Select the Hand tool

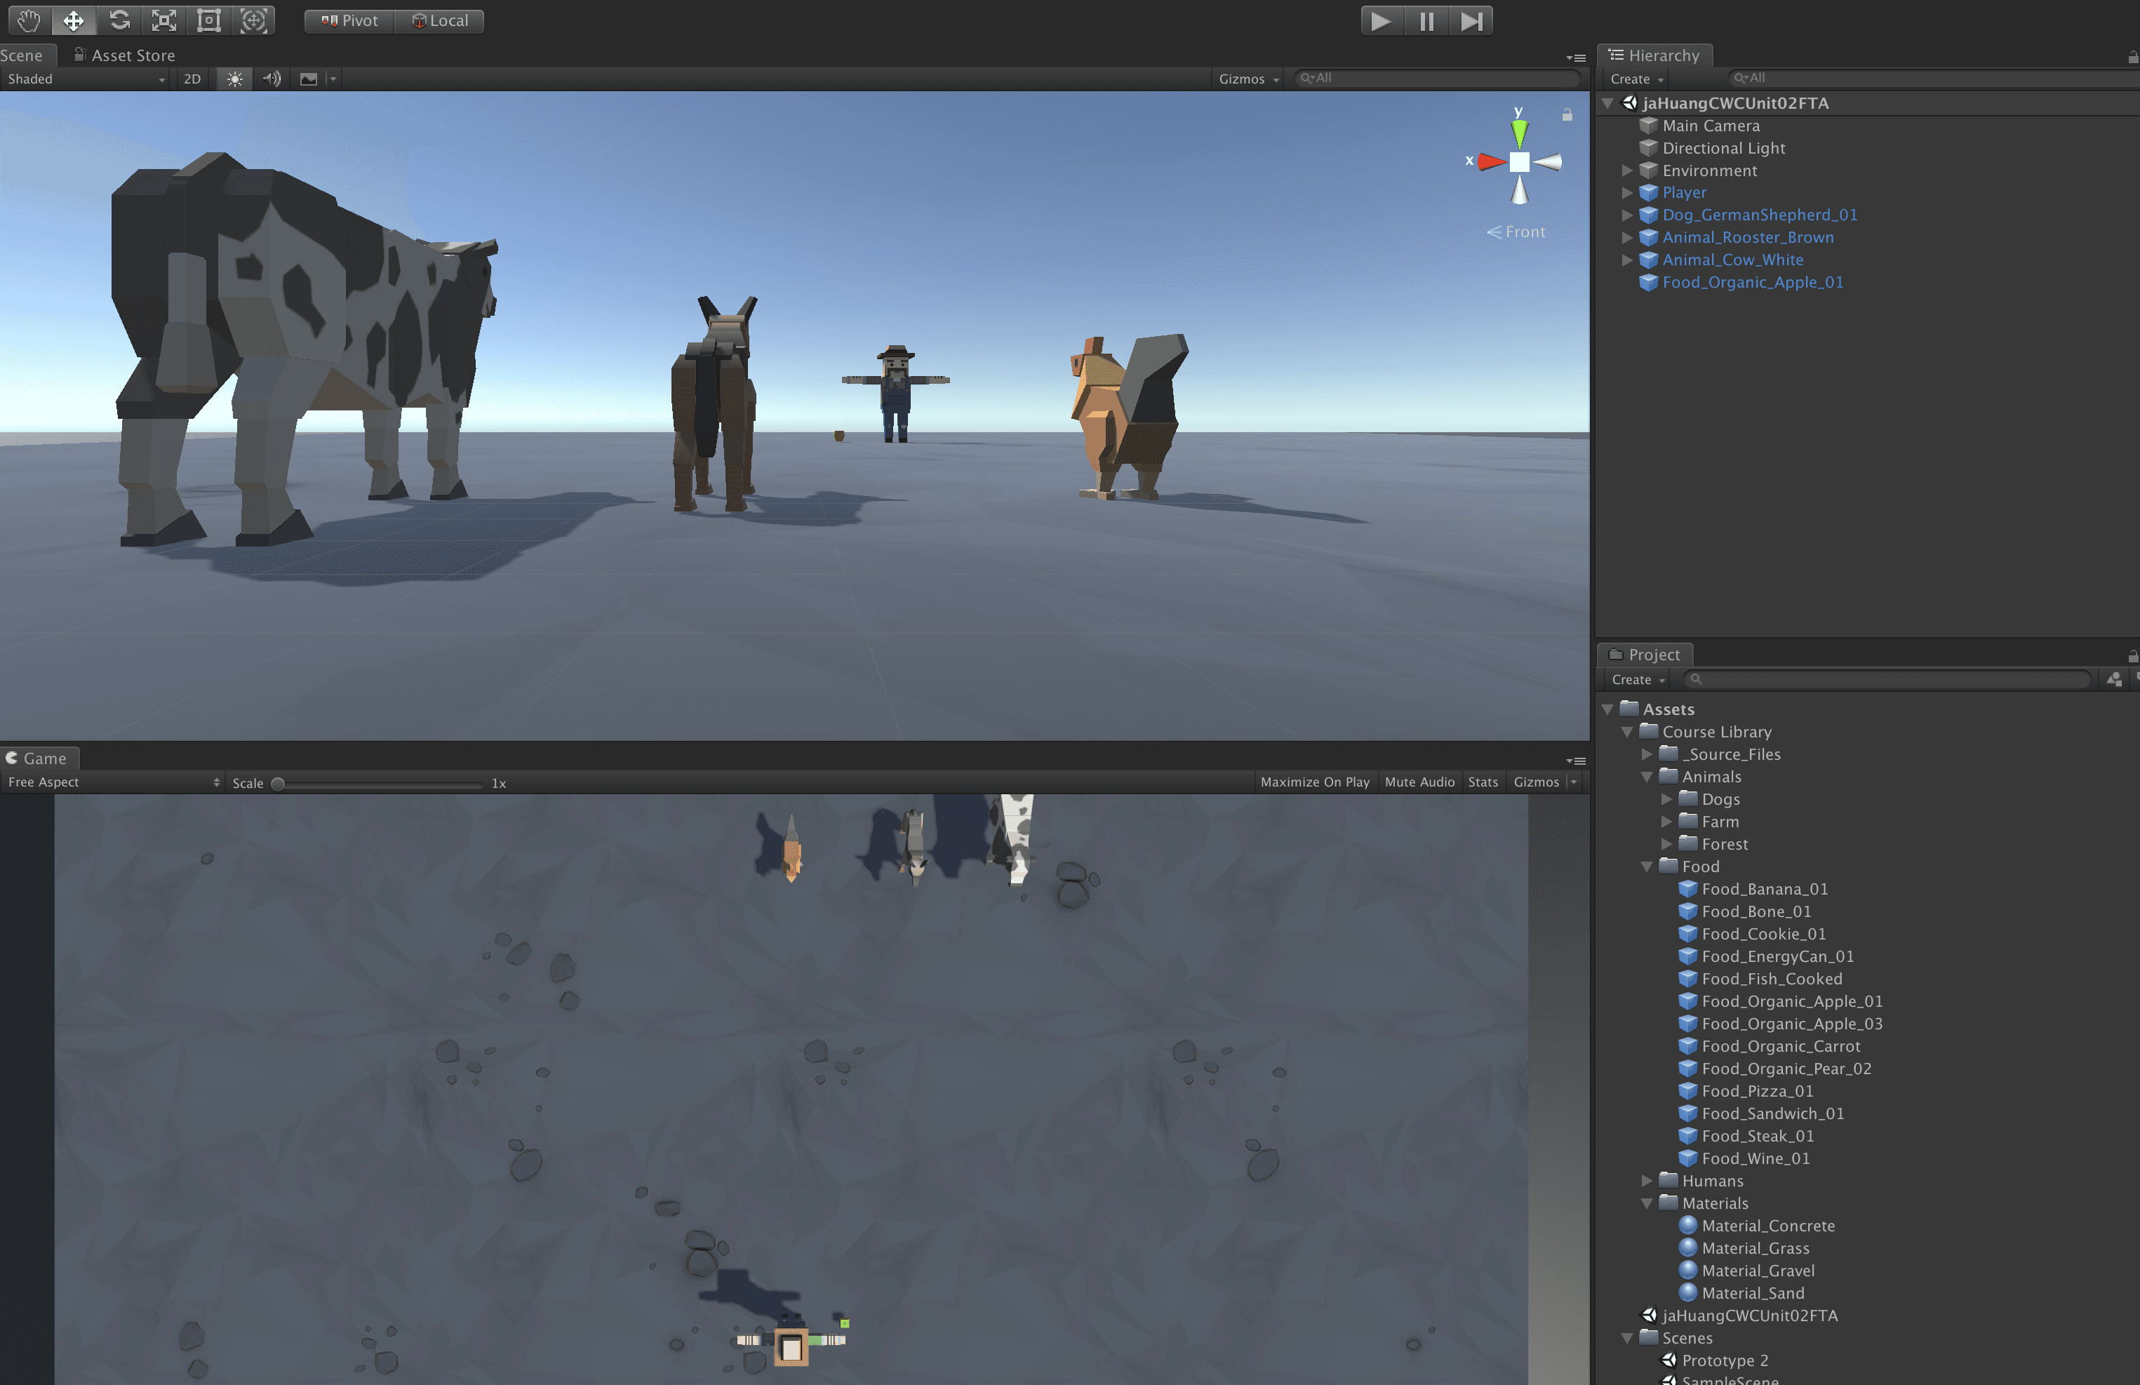coord(29,20)
